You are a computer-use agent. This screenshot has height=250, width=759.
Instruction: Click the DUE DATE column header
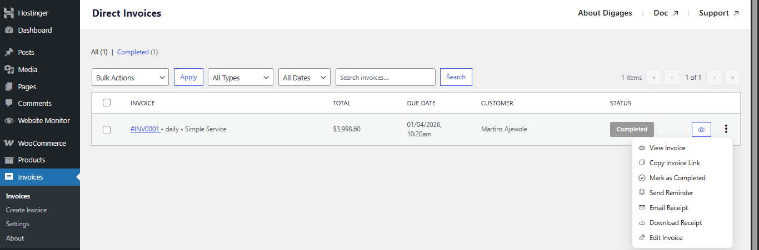click(x=421, y=103)
